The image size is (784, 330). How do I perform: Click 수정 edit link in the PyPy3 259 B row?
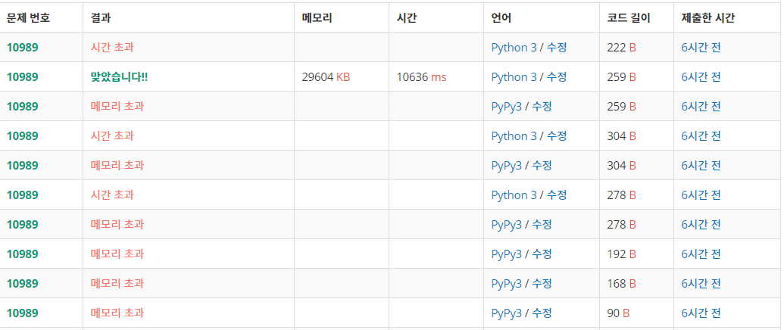542,106
